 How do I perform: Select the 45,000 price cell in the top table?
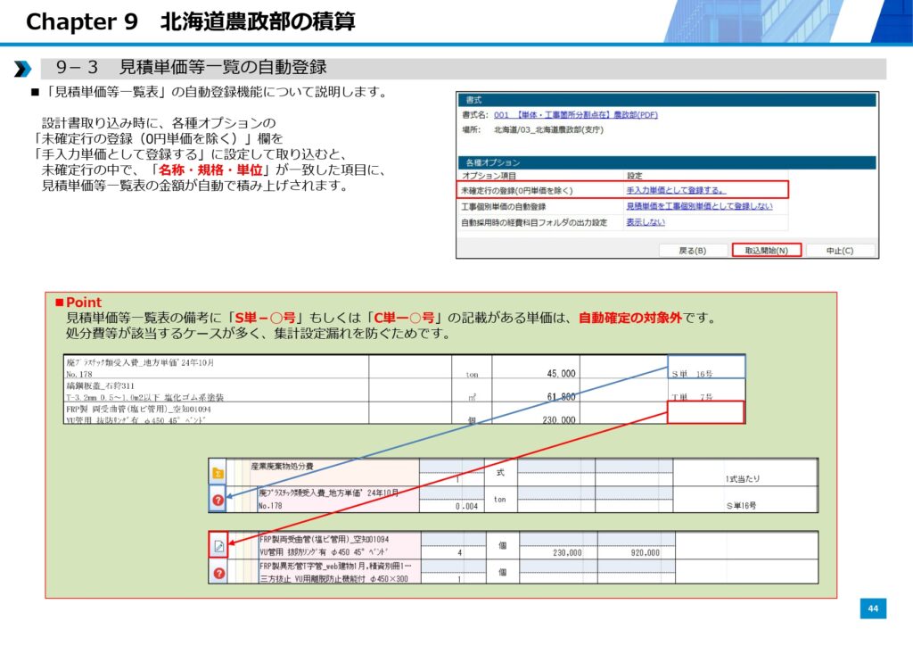pos(560,373)
